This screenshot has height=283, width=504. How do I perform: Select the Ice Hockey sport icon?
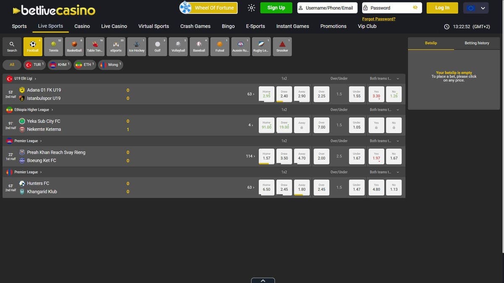coord(136,47)
